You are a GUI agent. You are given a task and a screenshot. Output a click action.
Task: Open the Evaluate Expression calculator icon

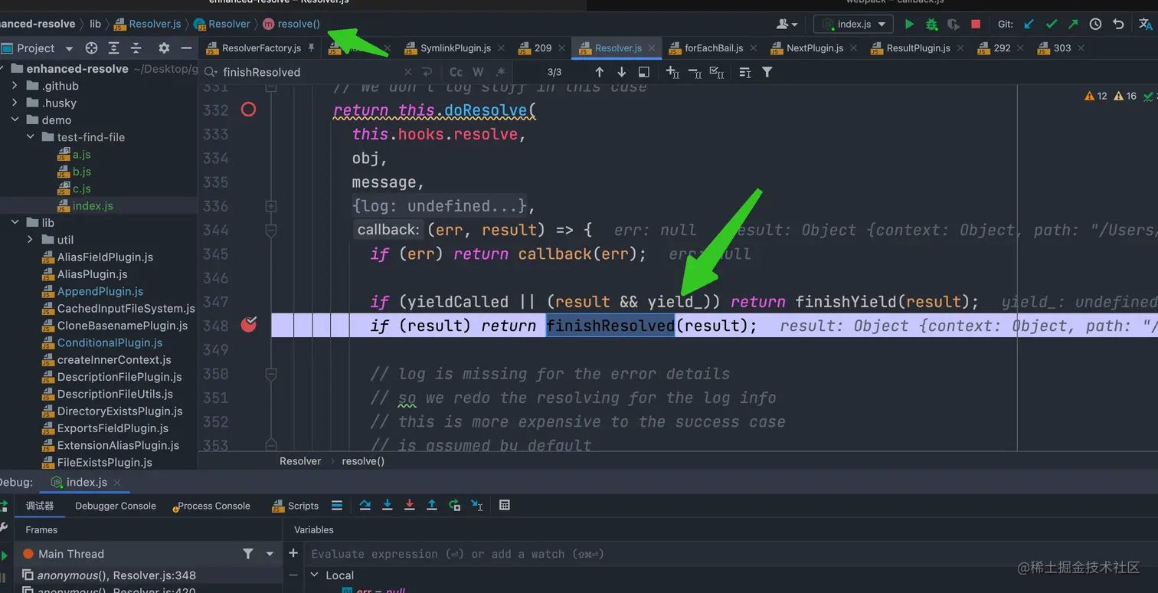(504, 505)
